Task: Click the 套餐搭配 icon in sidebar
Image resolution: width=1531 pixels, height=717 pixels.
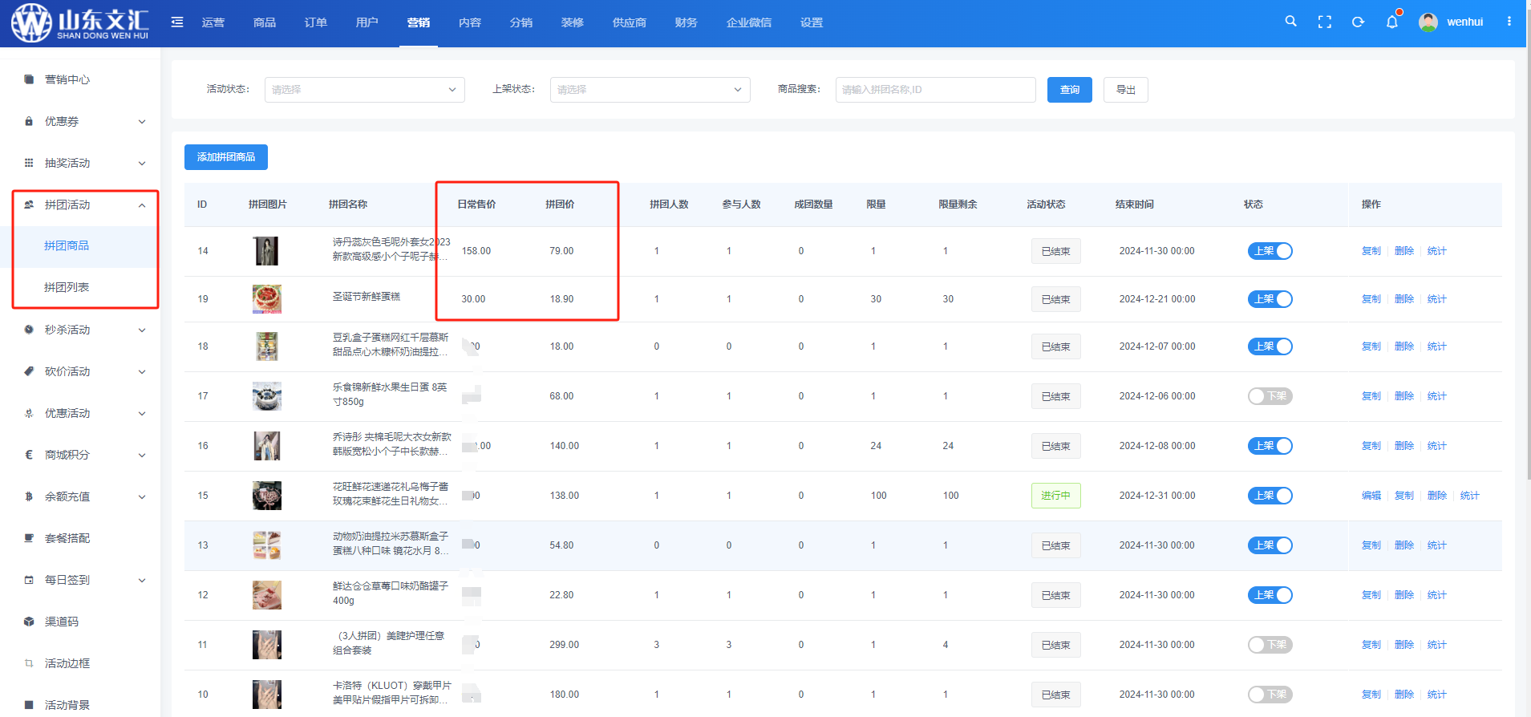Action: (x=29, y=538)
